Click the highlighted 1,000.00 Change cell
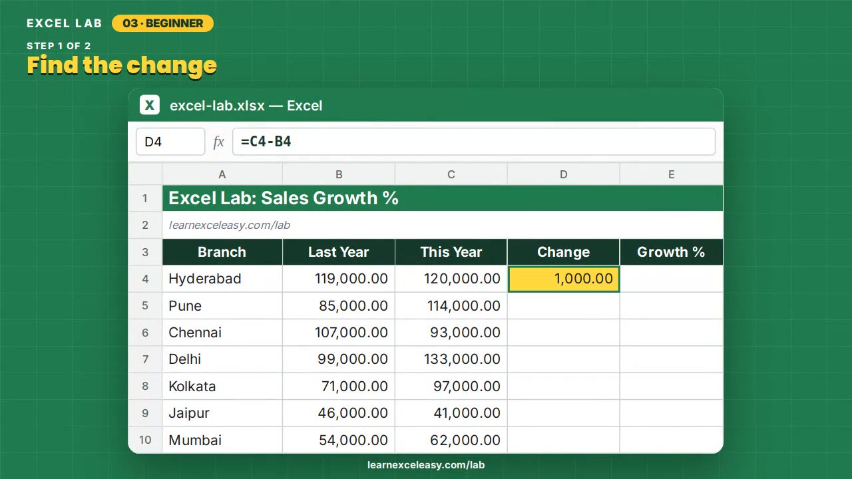 click(564, 279)
